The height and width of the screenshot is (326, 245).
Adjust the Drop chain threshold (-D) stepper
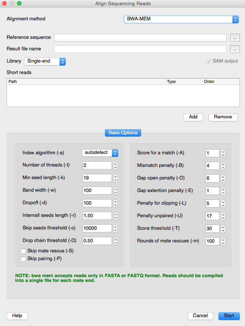click(115, 241)
